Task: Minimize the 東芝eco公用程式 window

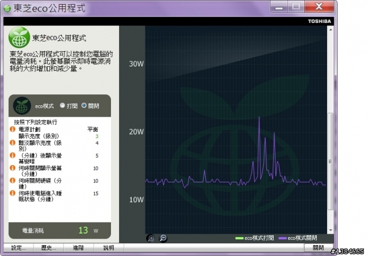Action: click(x=279, y=7)
